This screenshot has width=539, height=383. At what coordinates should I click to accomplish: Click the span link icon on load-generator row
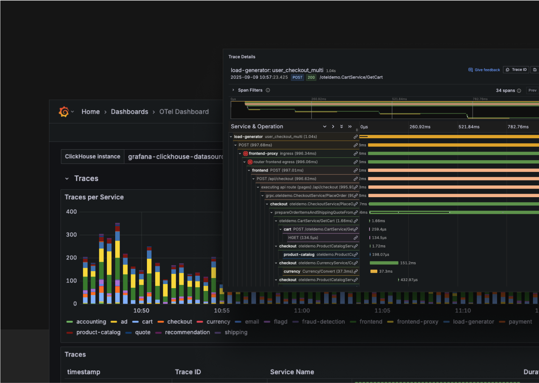pos(355,136)
